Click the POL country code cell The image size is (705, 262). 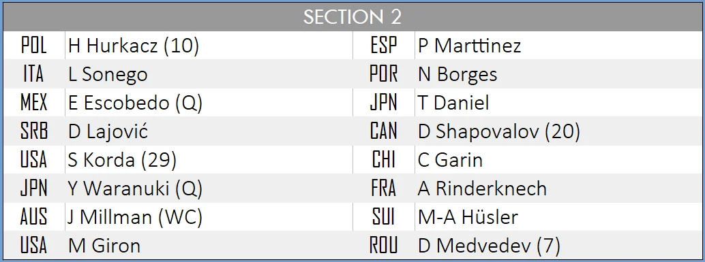click(34, 46)
